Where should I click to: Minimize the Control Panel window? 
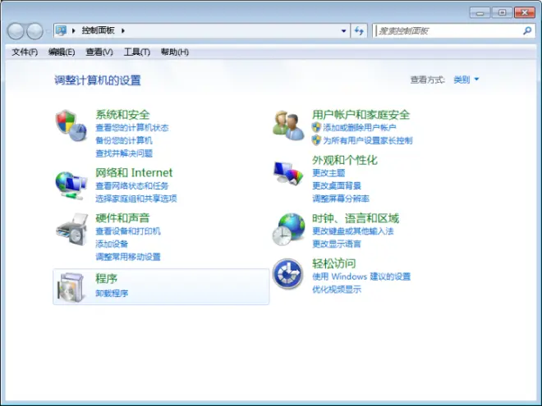click(x=480, y=13)
